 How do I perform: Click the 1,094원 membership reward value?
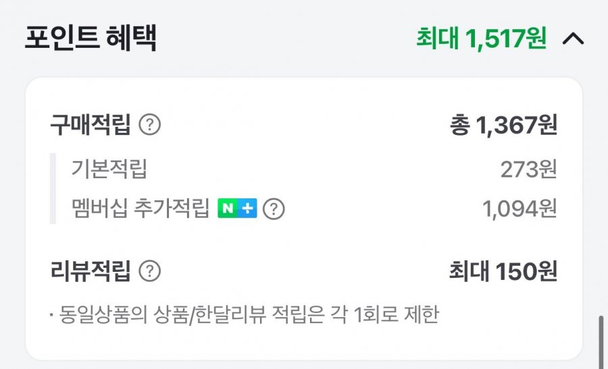click(x=520, y=209)
